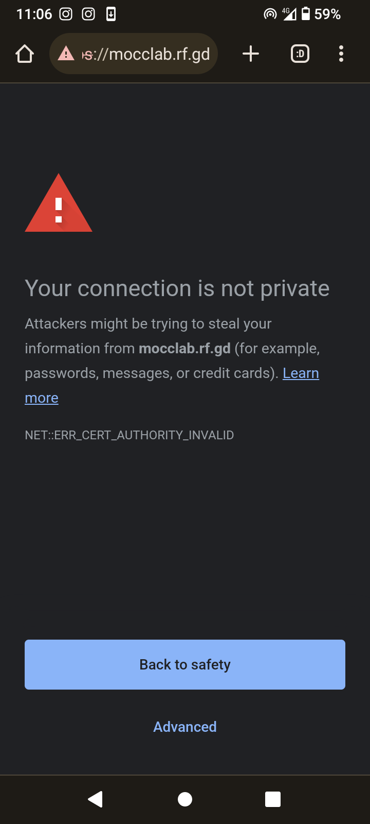The height and width of the screenshot is (824, 370).
Task: Open the tab switcher
Action: coord(300,54)
